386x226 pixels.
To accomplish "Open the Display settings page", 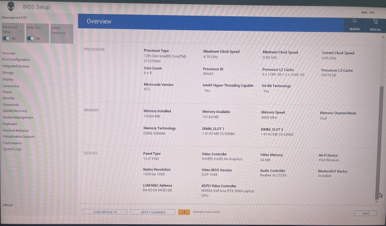I will click(x=8, y=79).
